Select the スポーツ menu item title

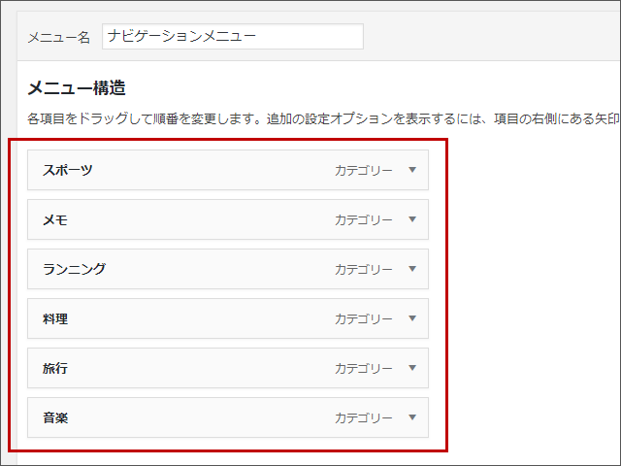(x=68, y=170)
